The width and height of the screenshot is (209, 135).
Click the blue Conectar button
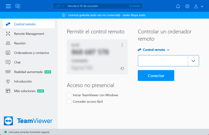click(x=156, y=75)
